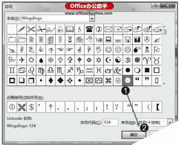Viewport: 179px width, 145px height.
Task: Click the symbol grid scrollbar thumb
Action: [164, 32]
